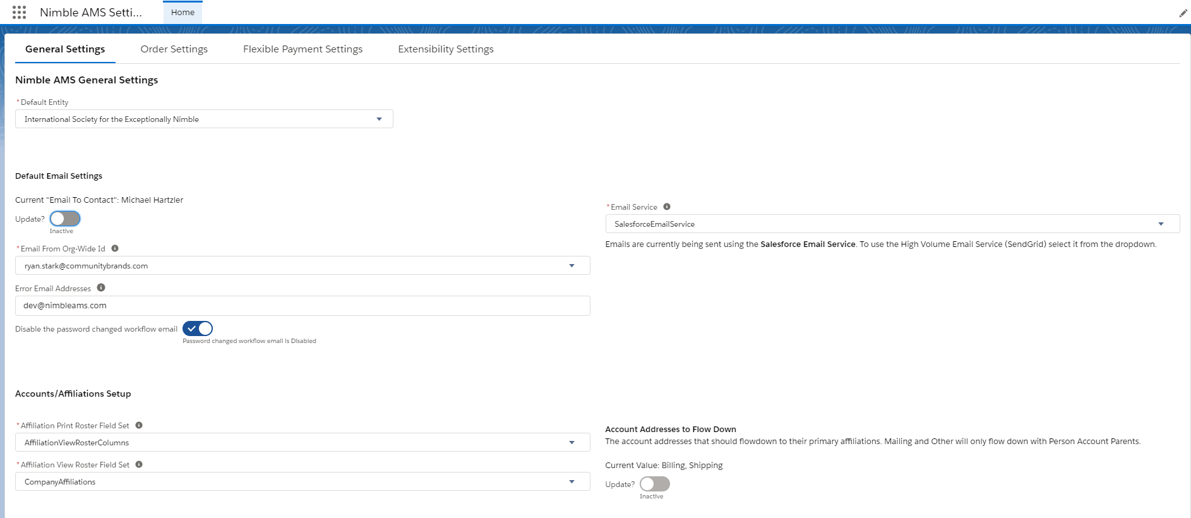The image size is (1191, 518).
Task: Select the Home navigation tab
Action: (x=183, y=13)
